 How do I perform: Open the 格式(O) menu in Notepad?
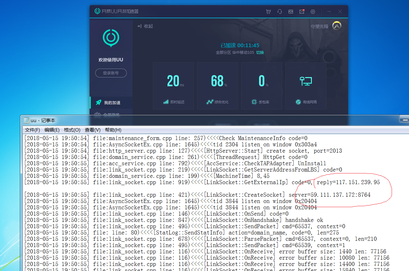click(72, 130)
